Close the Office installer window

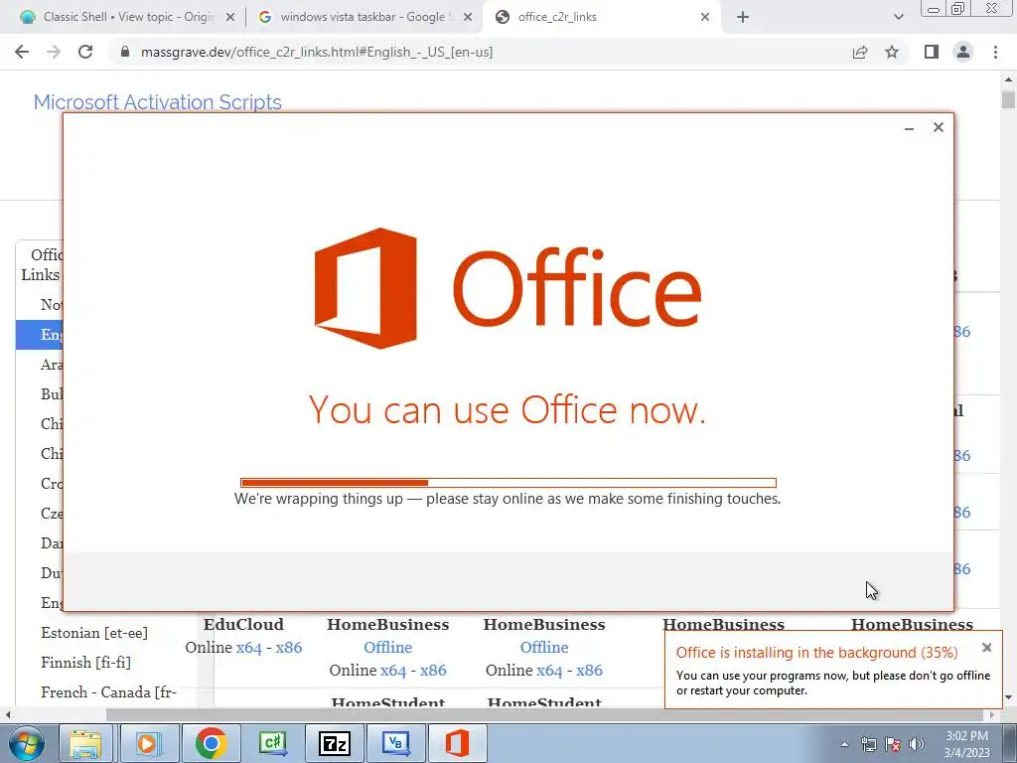point(938,127)
